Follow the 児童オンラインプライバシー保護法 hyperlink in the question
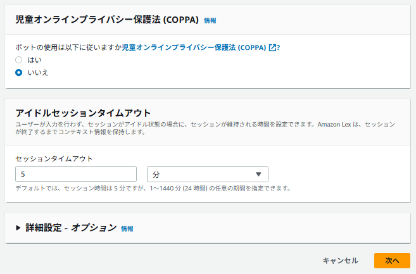416x274 pixels. click(194, 47)
